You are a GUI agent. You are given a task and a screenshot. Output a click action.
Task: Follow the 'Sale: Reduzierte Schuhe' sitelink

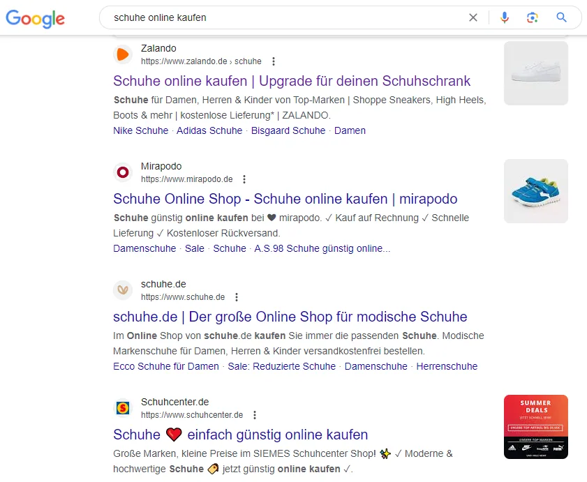click(281, 366)
